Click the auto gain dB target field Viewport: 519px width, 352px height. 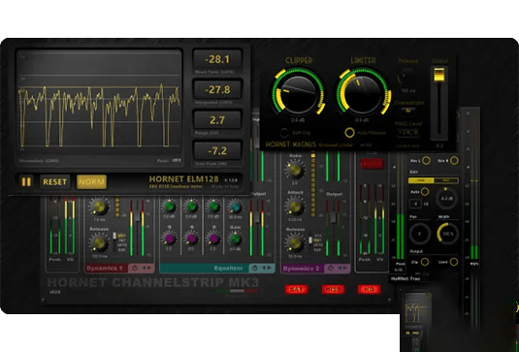416,204
